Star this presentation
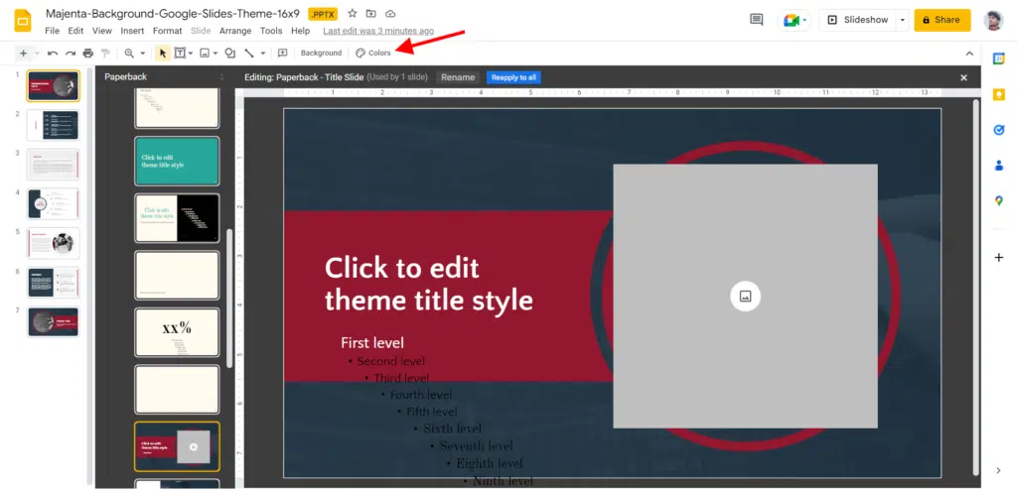This screenshot has width=1017, height=489. 353,13
